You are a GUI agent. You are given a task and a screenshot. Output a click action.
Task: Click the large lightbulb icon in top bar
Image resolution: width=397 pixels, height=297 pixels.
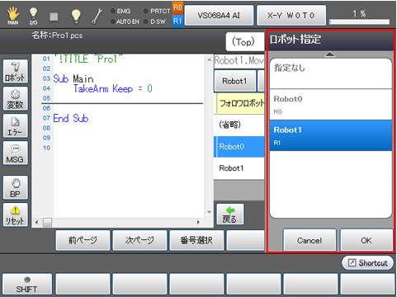[76, 16]
